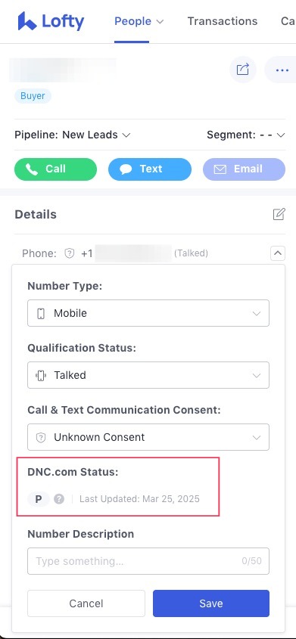296x639 pixels.
Task: Collapse the phone details with the up chevron
Action: click(278, 253)
